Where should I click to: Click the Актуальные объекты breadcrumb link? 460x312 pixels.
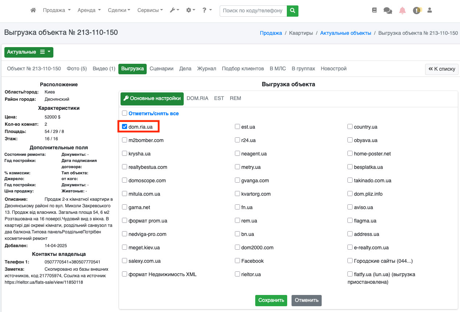[x=345, y=33]
